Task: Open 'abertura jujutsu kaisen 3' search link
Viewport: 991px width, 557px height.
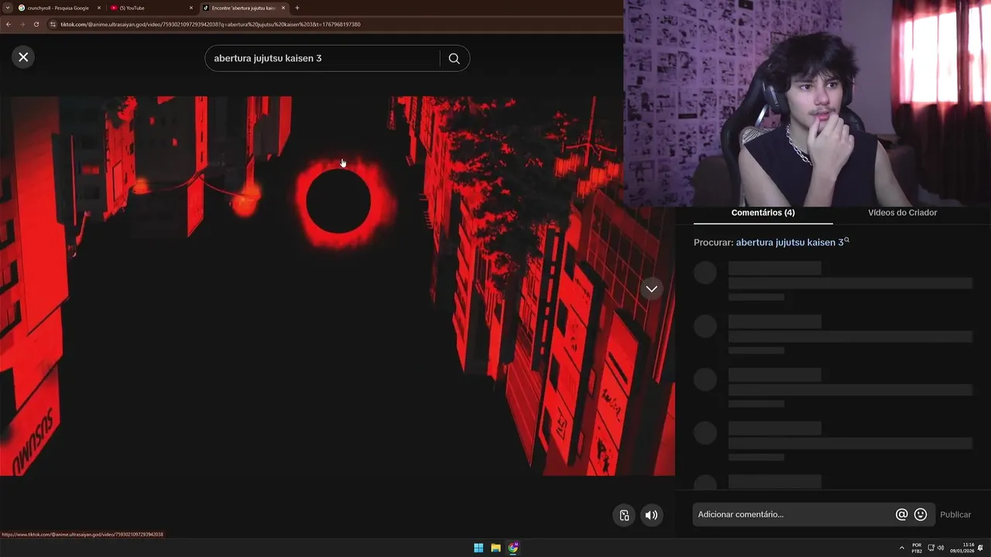Action: click(792, 242)
